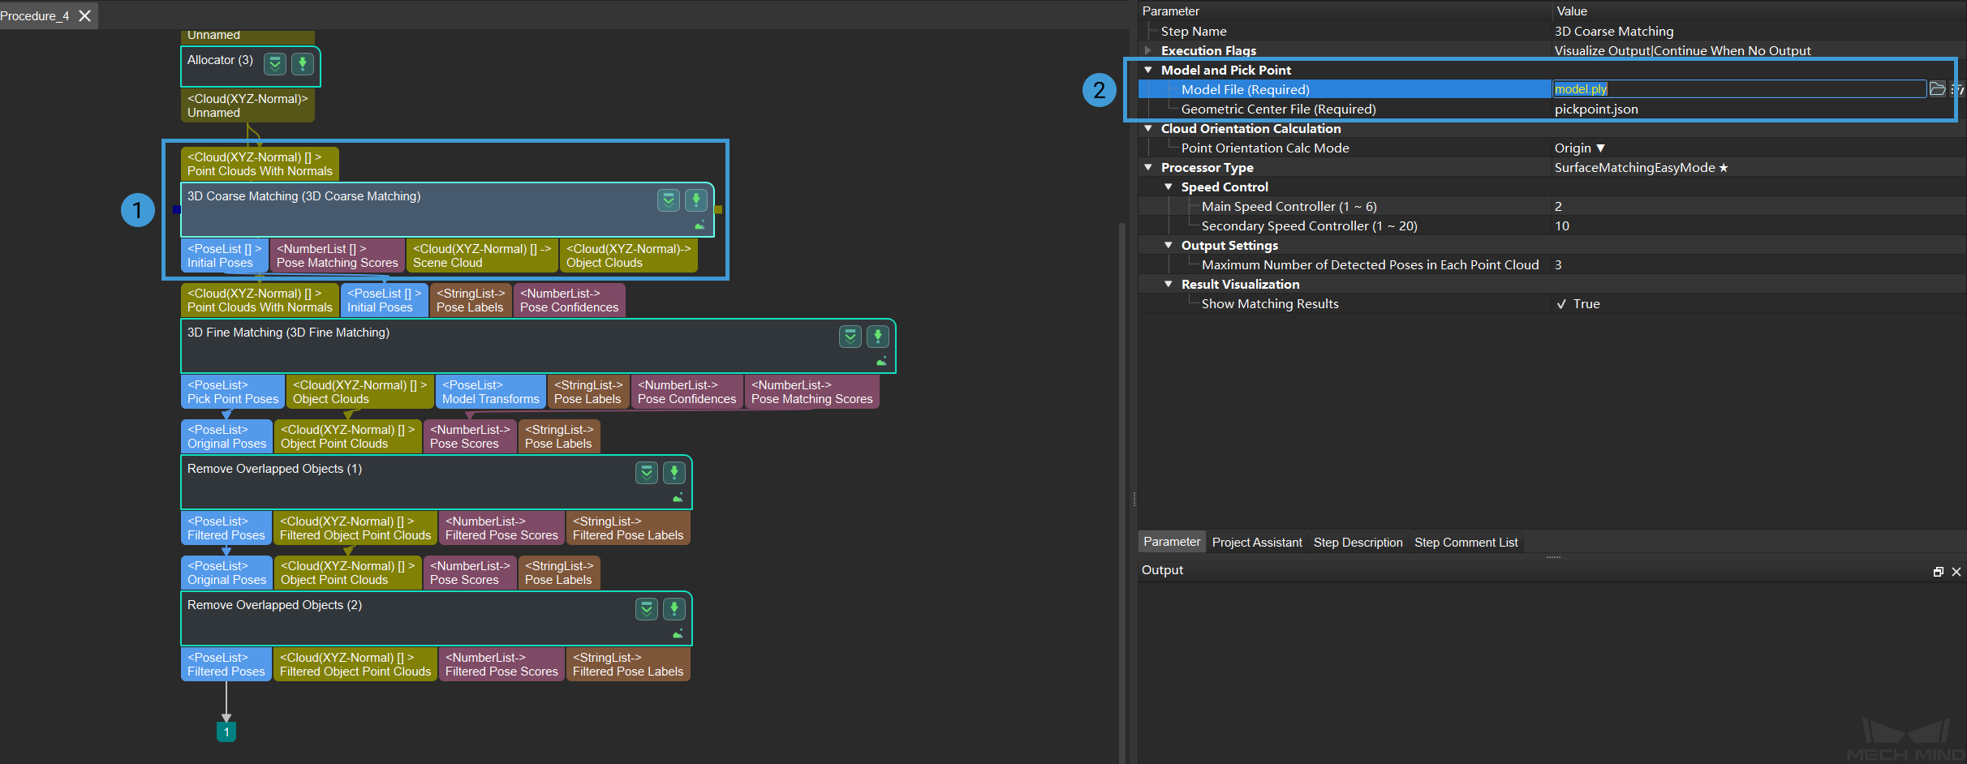Click the run-step arrow icon on Allocator (3)
The image size is (1967, 764).
tap(303, 63)
